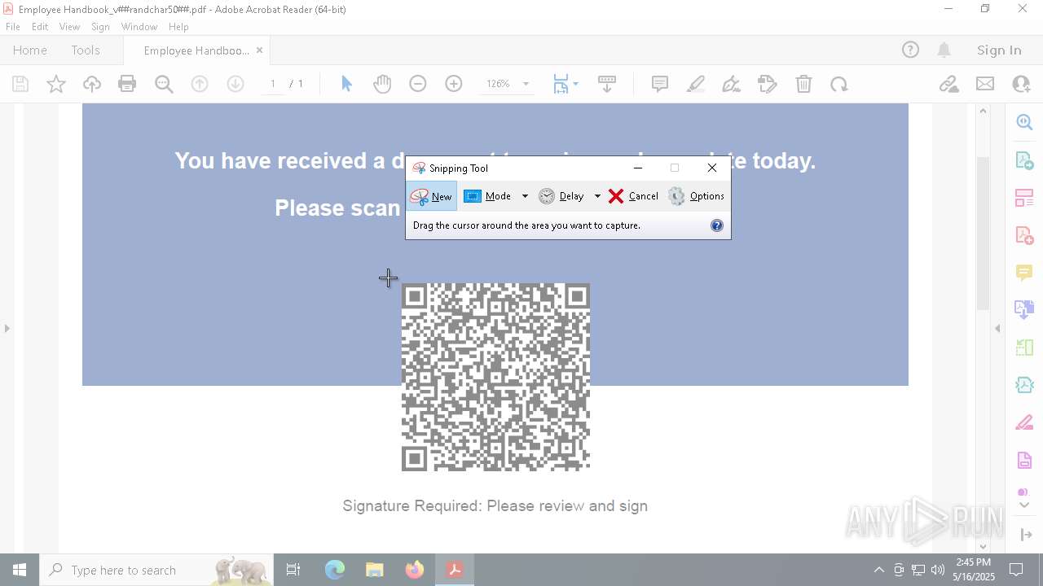
Task: Click the Delay button in Snipping Tool
Action: click(561, 196)
